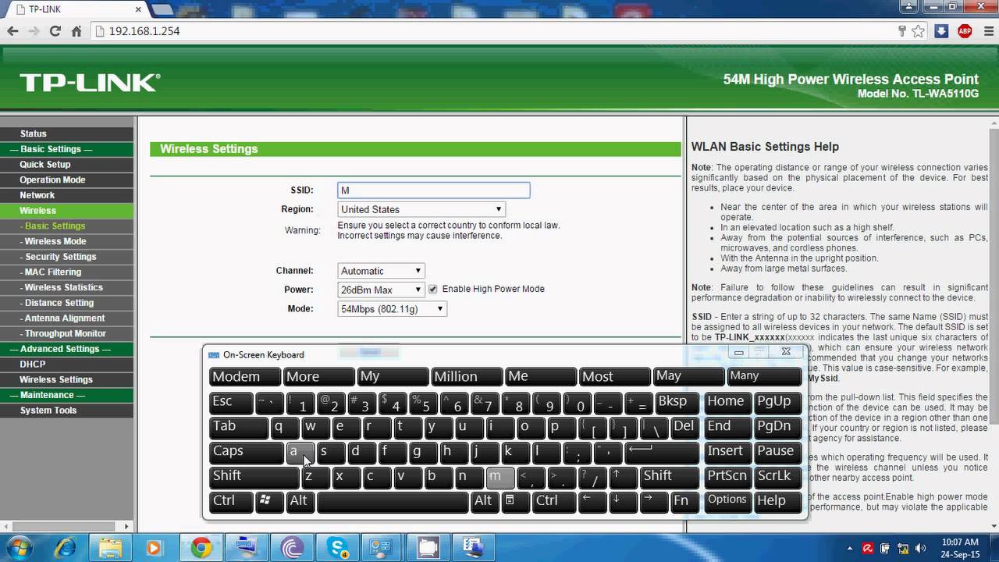
Task: Open the Adblock Plus extension
Action: pos(965,31)
